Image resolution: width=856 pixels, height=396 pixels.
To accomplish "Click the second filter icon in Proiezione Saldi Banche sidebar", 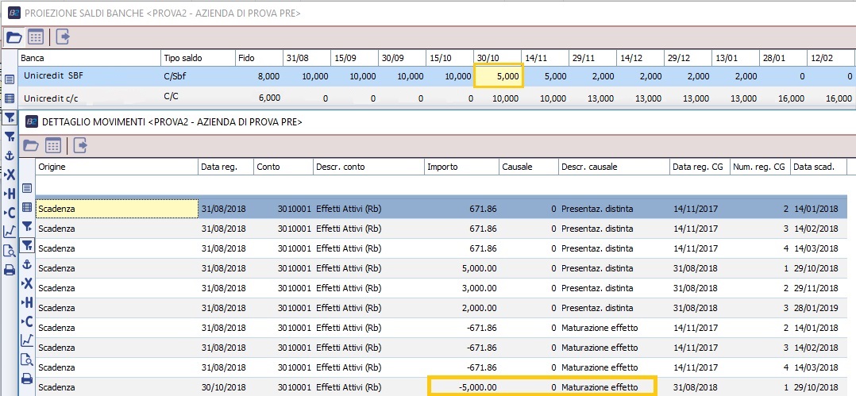I will [10, 136].
